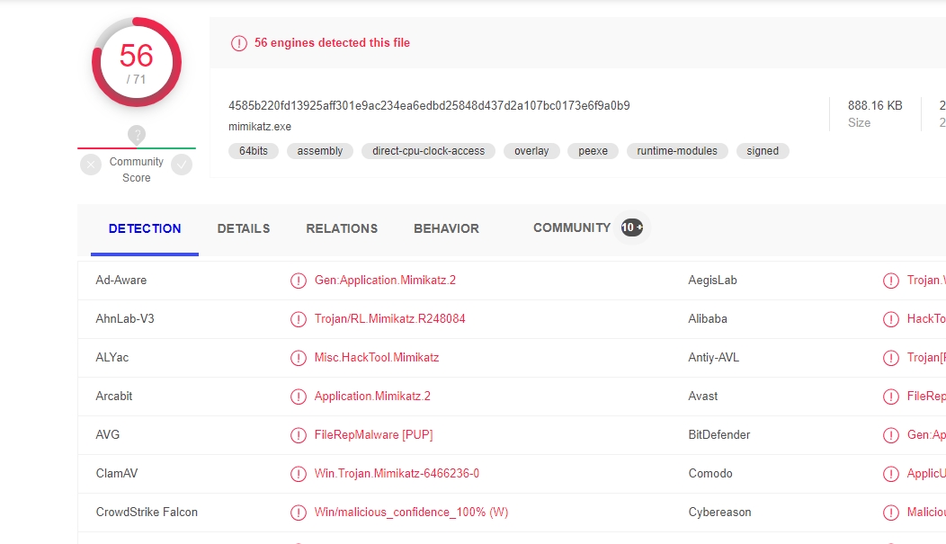946x544 pixels.
Task: Switch to the DETAILS tab
Action: (x=244, y=228)
